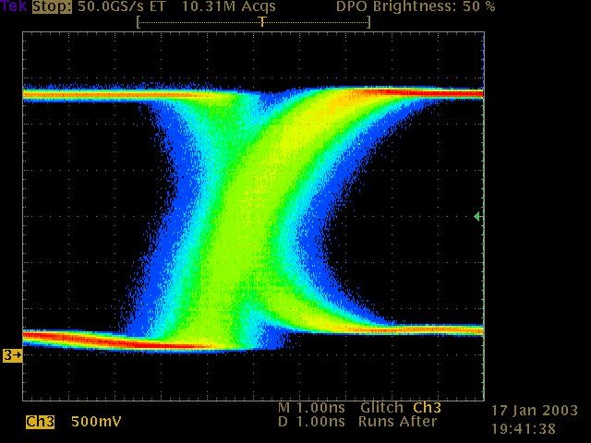The image size is (591, 443).
Task: Click the channel 3 ground reference marker
Action: click(x=12, y=354)
